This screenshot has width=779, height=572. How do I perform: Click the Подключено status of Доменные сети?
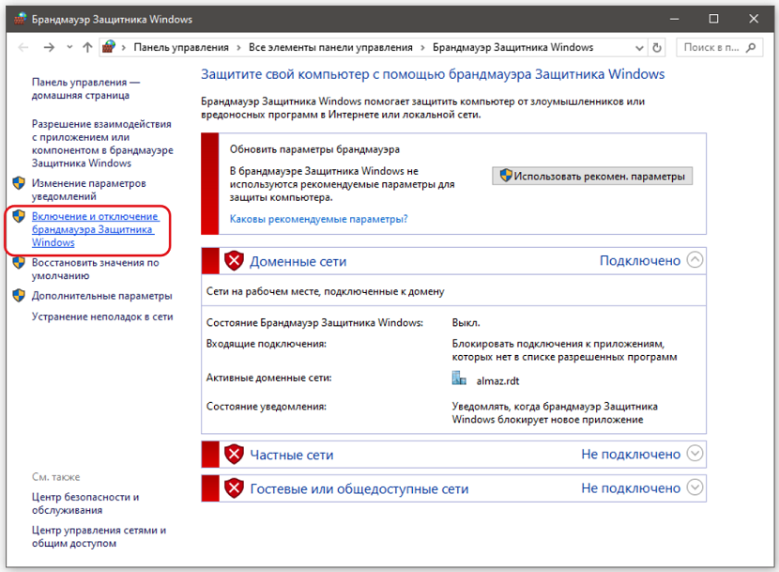point(640,260)
